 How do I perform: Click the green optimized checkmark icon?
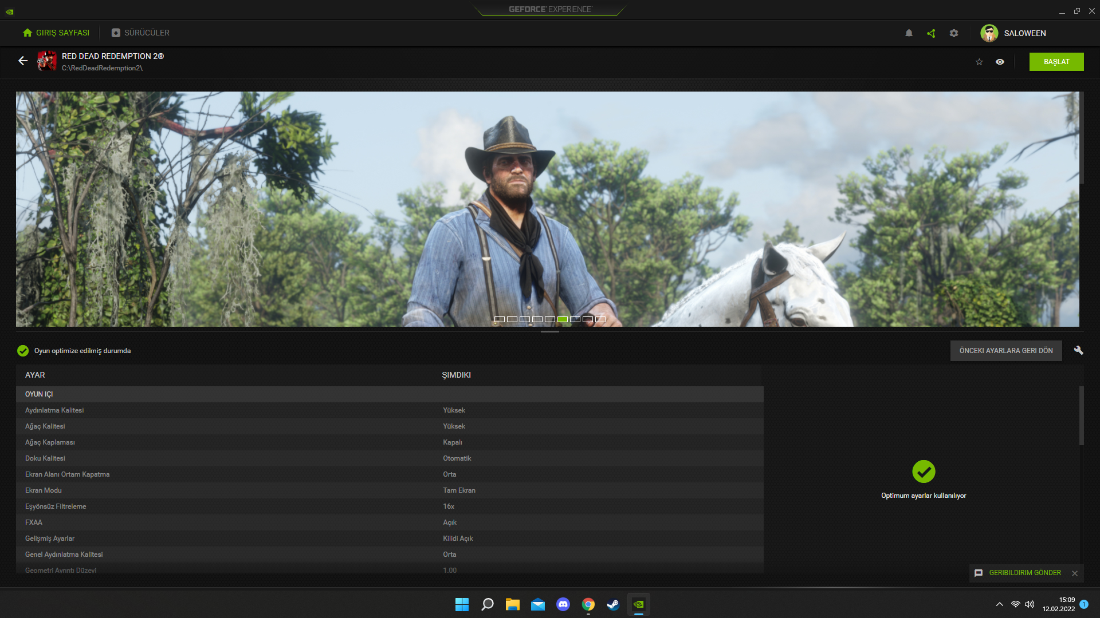pyautogui.click(x=23, y=351)
